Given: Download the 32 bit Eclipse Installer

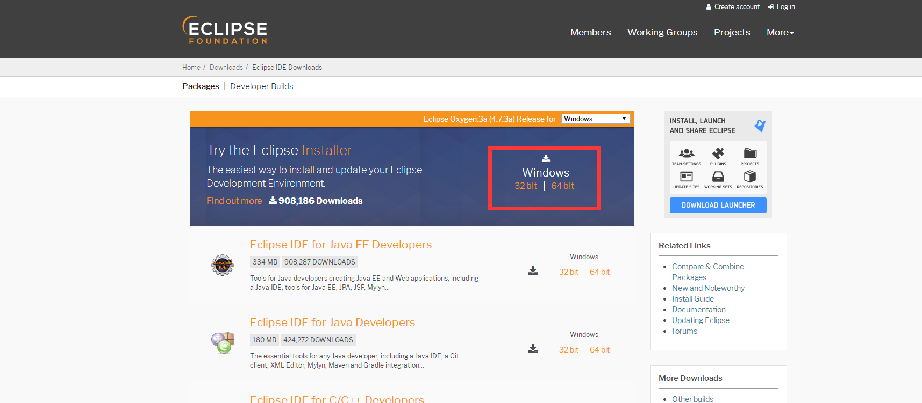Looking at the screenshot, I should (x=526, y=186).
